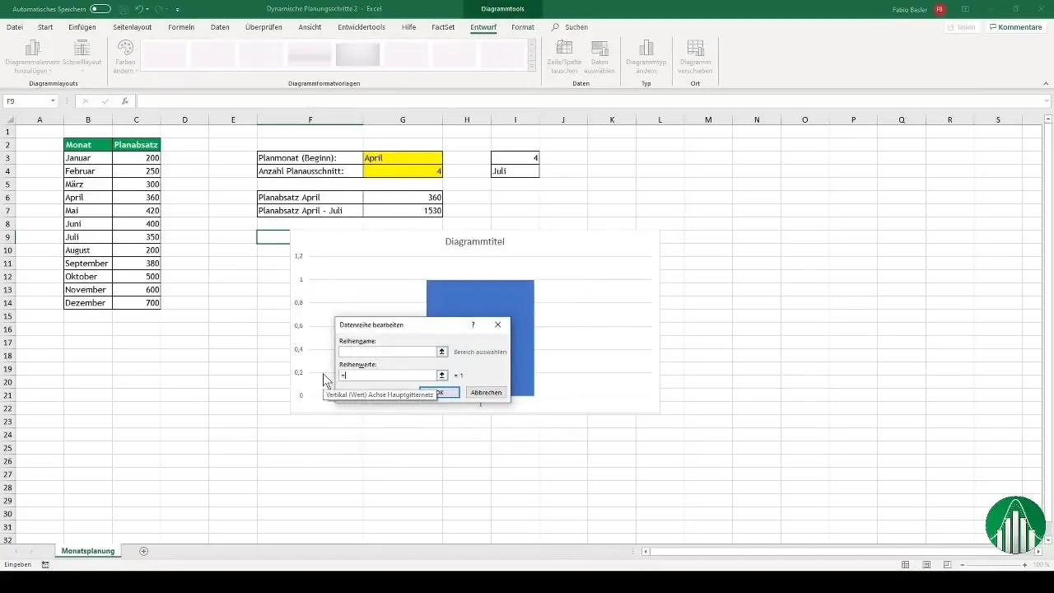Click the 100% zoom level text
Image resolution: width=1054 pixels, height=593 pixels.
click(1040, 565)
